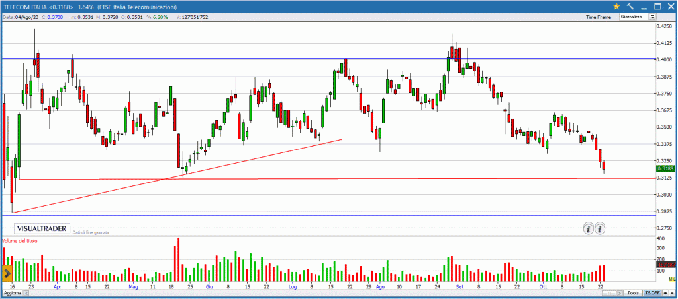Click the VISUALTRADER logo box

(x=42, y=229)
